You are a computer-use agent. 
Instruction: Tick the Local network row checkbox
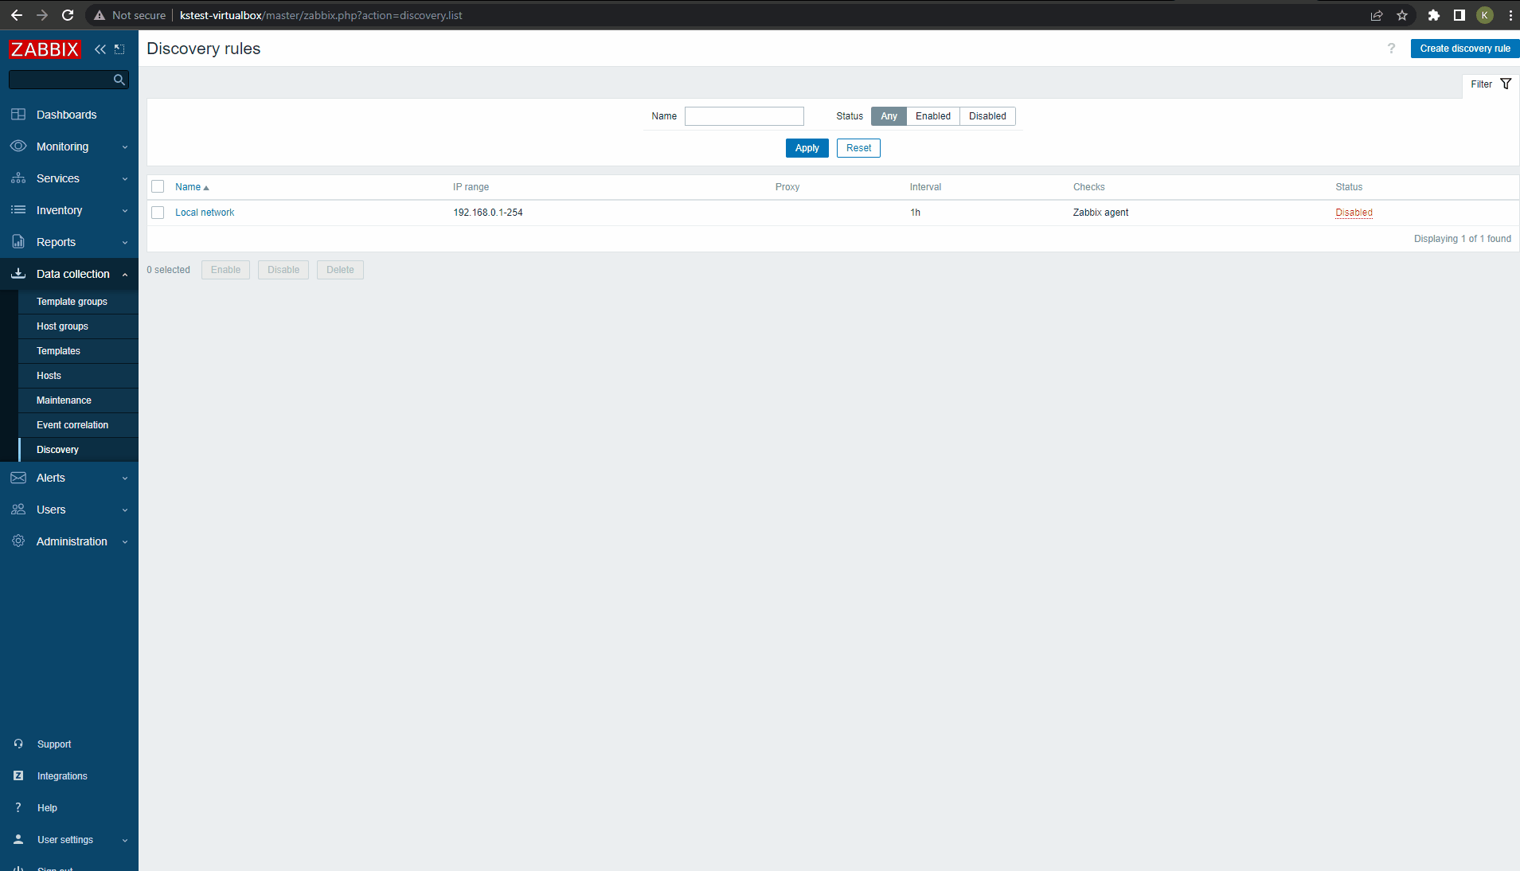pos(158,213)
